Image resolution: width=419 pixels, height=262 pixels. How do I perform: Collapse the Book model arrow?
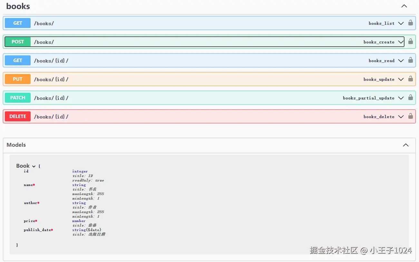pyautogui.click(x=34, y=166)
